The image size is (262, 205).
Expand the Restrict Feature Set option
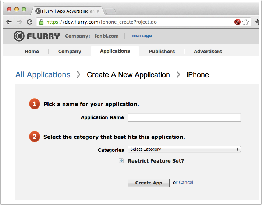tap(121, 161)
